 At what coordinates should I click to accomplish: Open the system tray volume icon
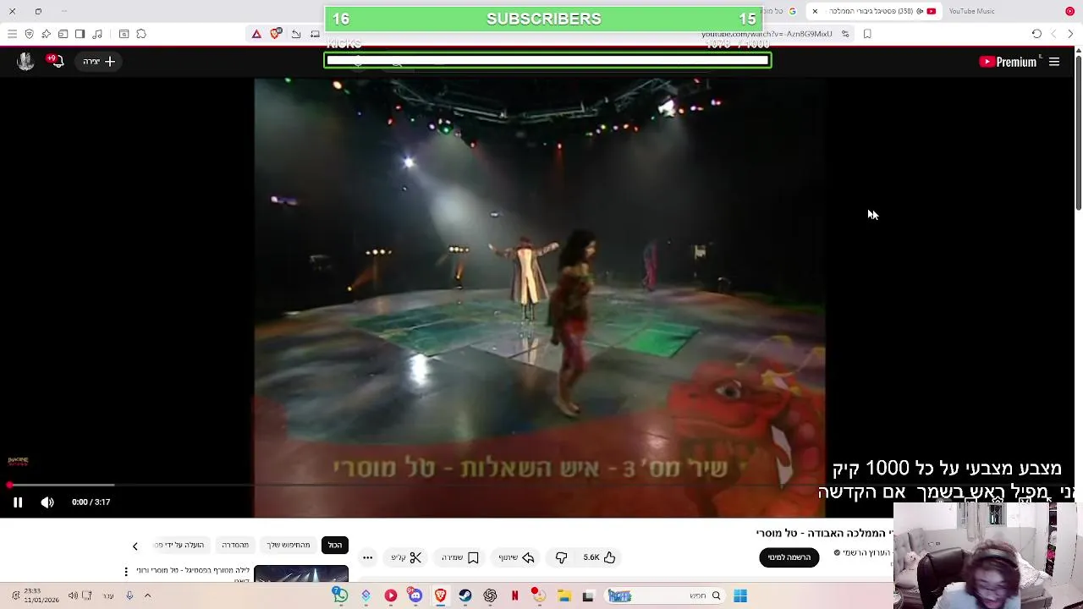[x=73, y=595]
